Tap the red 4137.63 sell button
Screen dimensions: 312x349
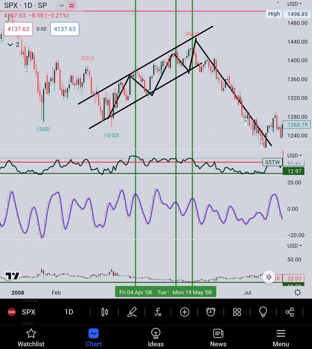(18, 29)
